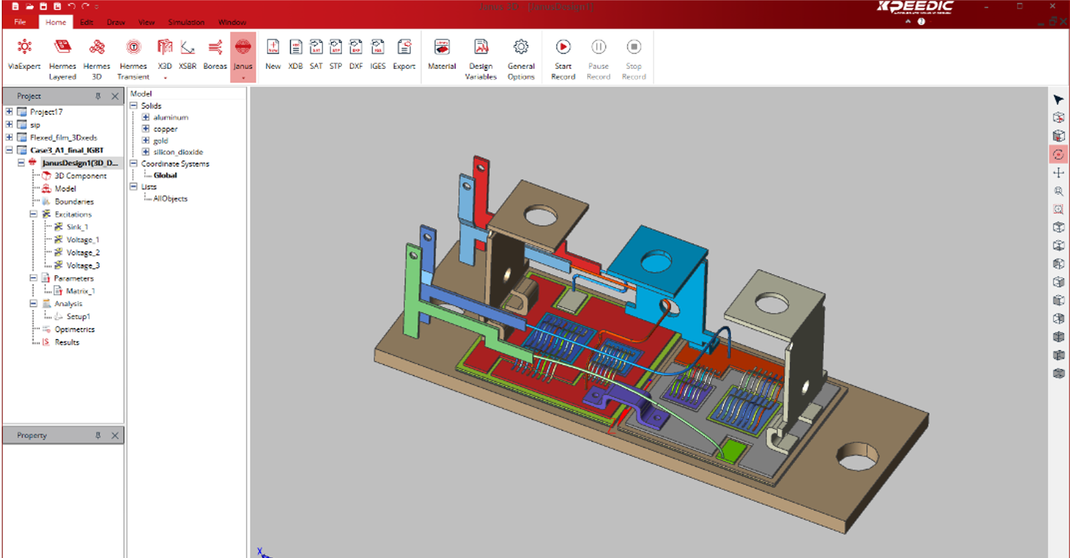Select the Boreas tool icon
This screenshot has height=558, width=1070.
point(215,54)
